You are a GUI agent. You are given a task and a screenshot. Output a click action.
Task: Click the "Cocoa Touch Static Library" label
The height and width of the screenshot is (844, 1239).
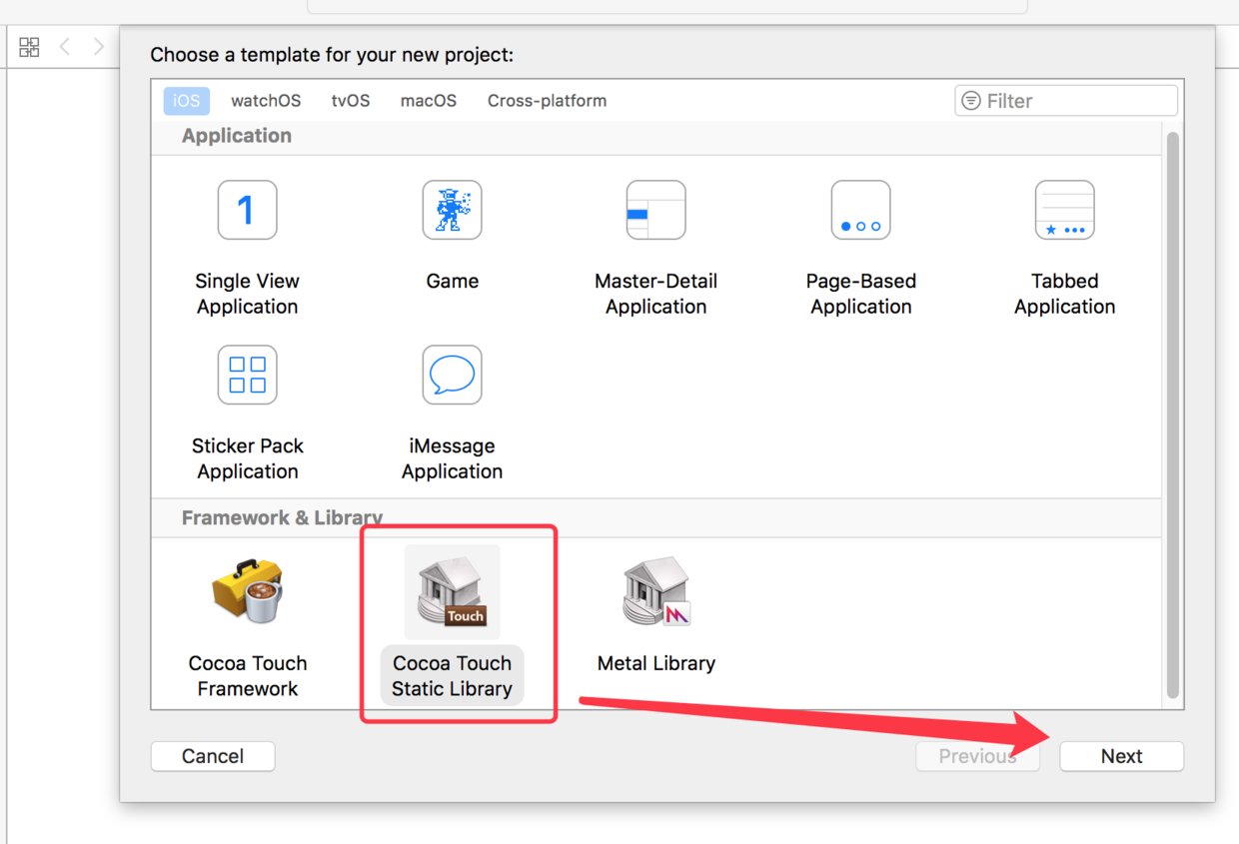[452, 676]
